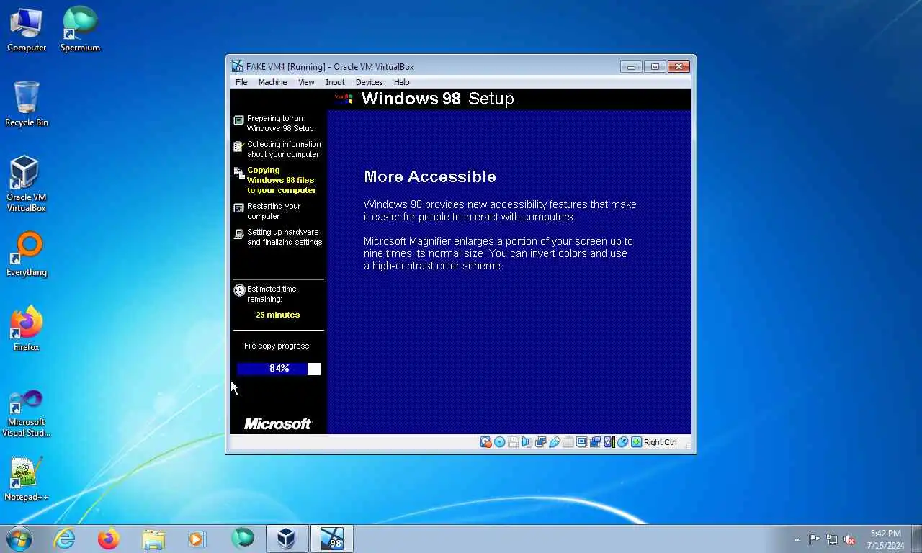Open the Devices menu
This screenshot has height=553, width=922.
point(369,82)
